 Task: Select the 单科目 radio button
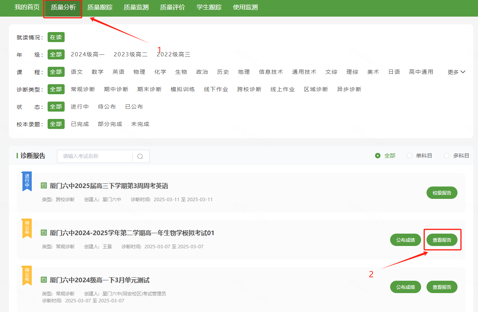pos(409,156)
